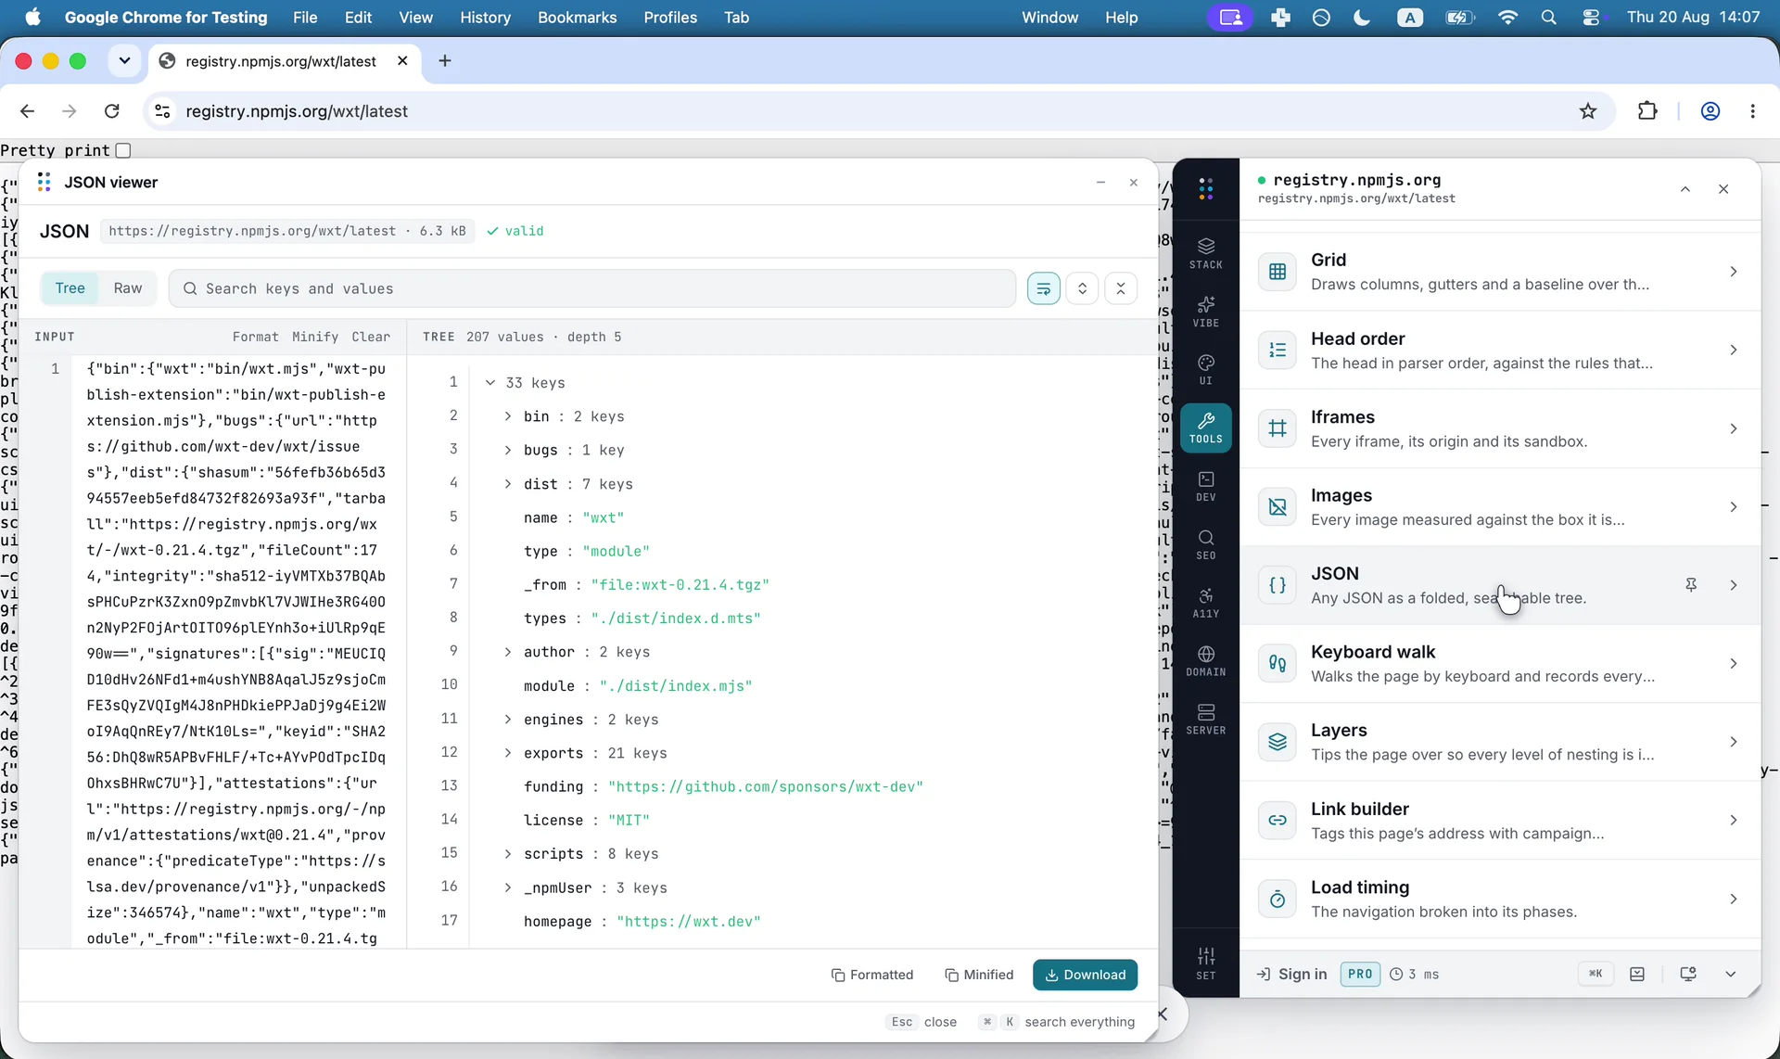Click Format above the input pane

point(256,337)
